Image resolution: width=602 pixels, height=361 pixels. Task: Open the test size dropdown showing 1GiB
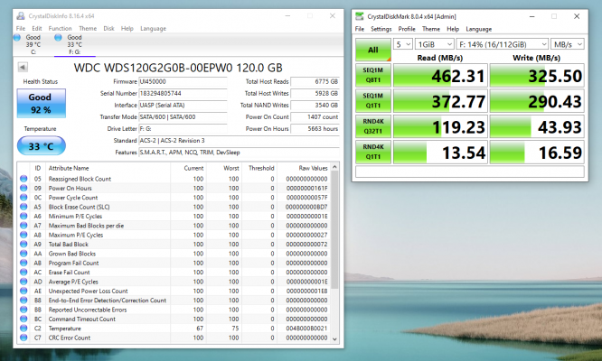pyautogui.click(x=434, y=44)
